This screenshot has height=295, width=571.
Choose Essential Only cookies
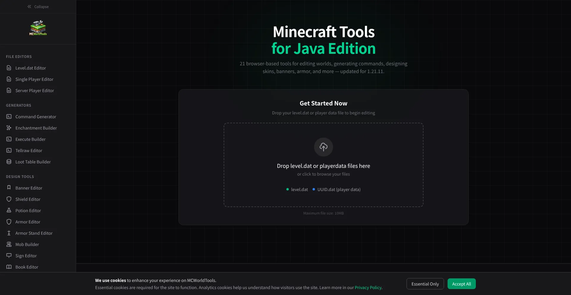[x=425, y=284]
